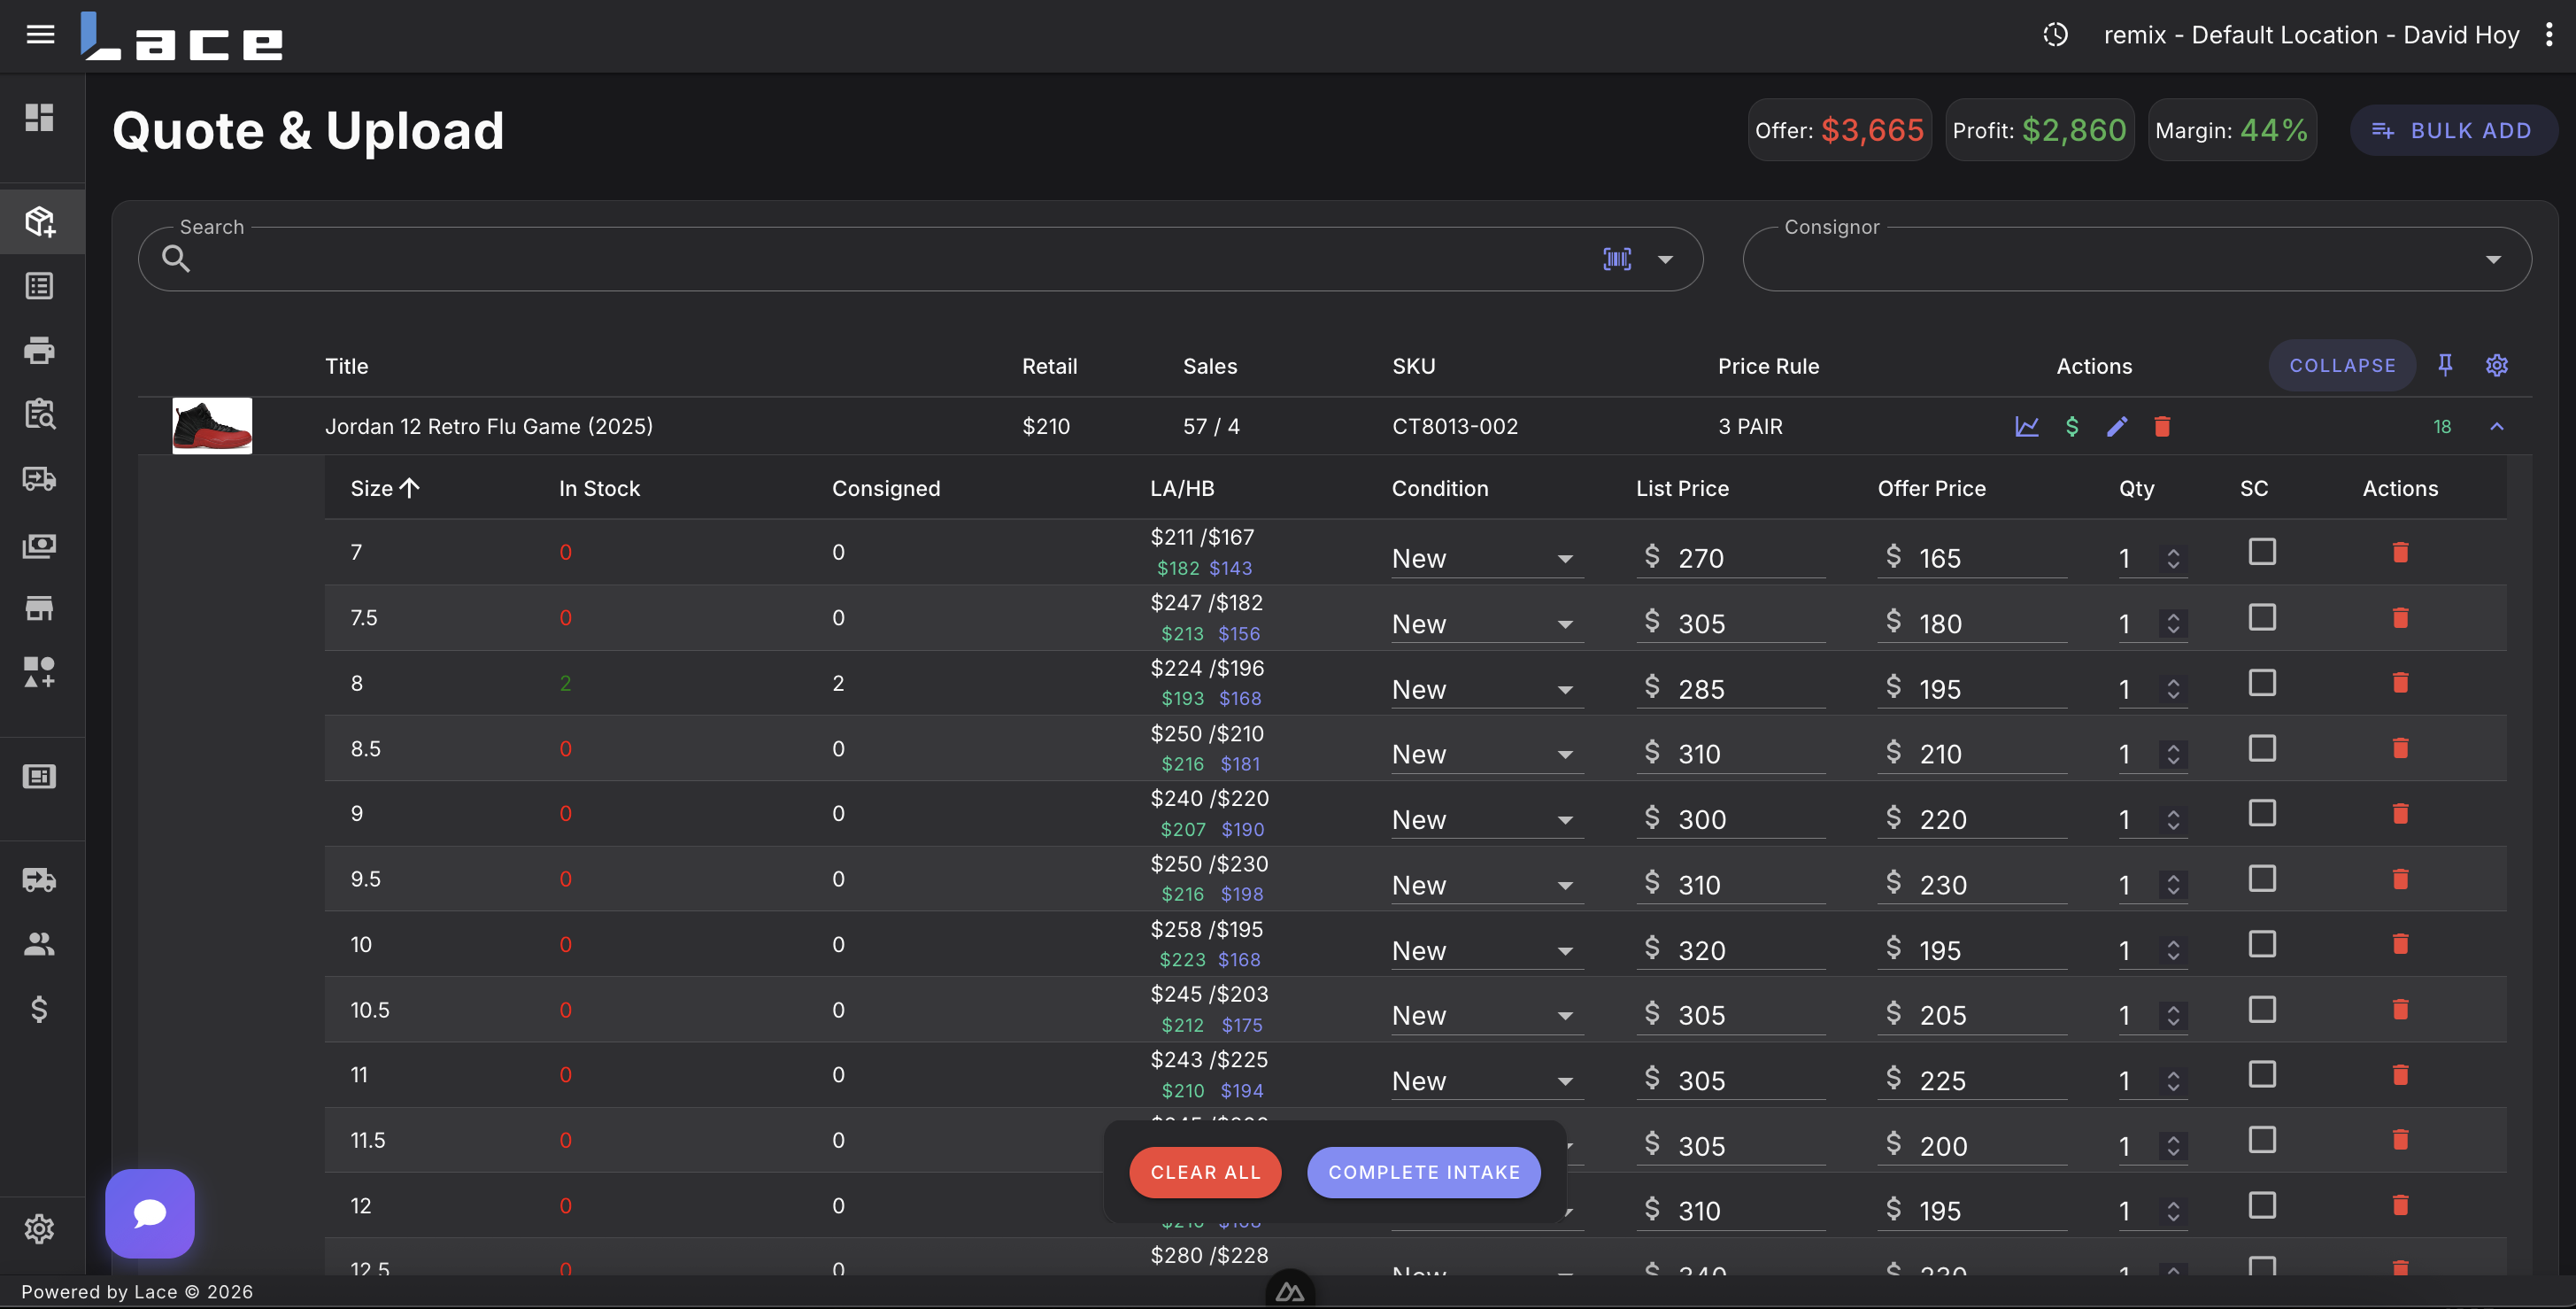Image resolution: width=2576 pixels, height=1309 pixels.
Task: Open Condition dropdown for size 10.5
Action: coord(1487,1016)
